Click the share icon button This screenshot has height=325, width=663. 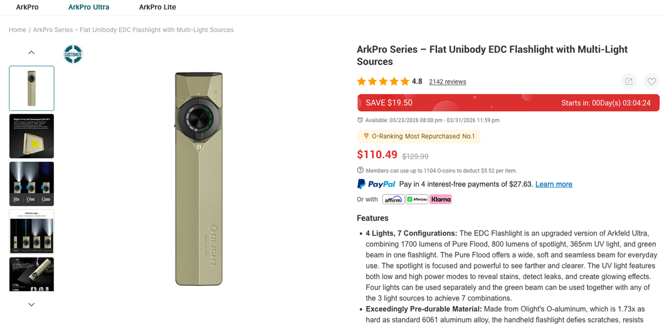click(629, 82)
